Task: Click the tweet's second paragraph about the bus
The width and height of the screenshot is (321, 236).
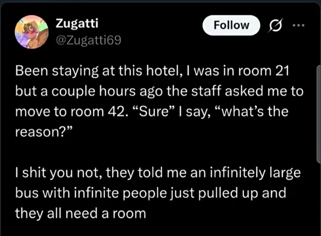Action: (x=158, y=193)
